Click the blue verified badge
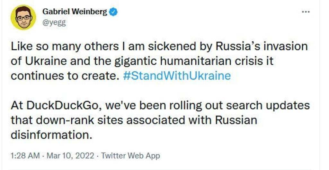 coord(113,12)
